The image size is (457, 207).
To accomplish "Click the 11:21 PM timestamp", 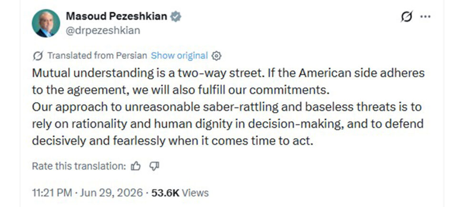I will click(52, 193).
